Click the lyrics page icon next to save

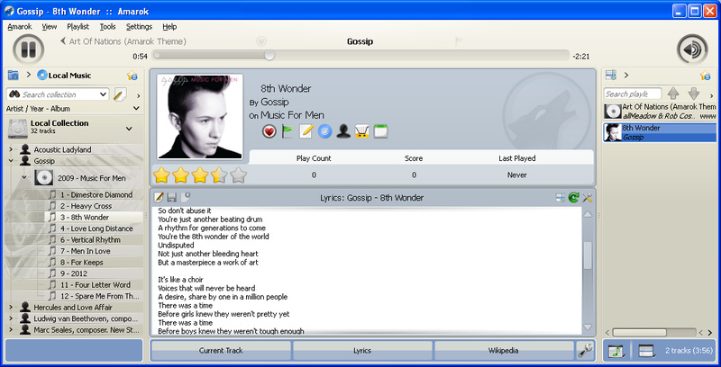(186, 197)
